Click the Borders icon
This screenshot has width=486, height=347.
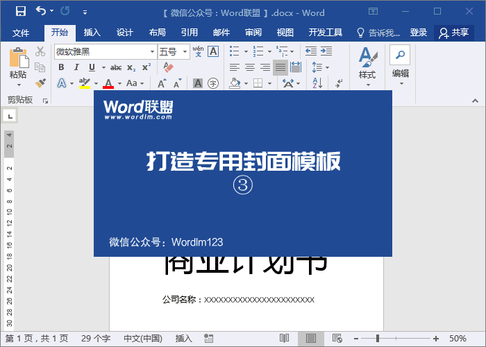click(x=258, y=83)
